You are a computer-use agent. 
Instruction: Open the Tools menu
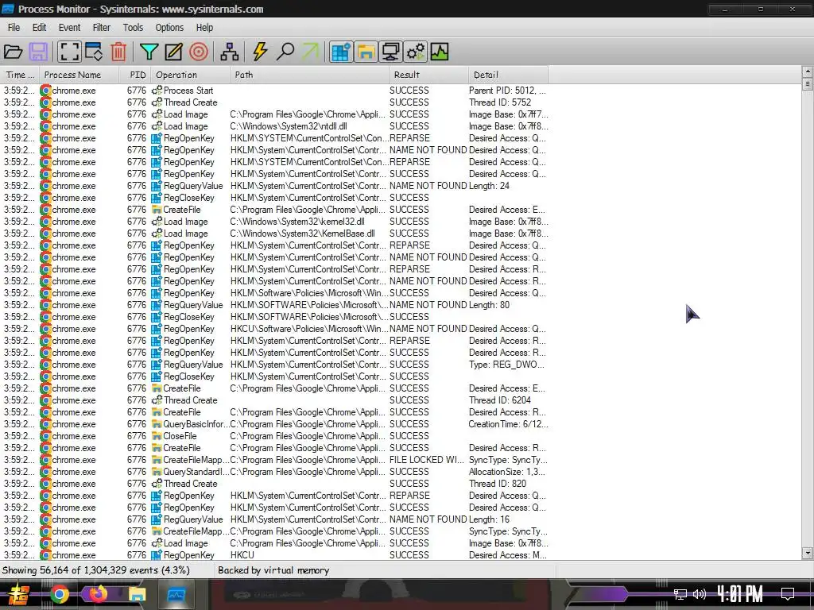[x=133, y=28]
